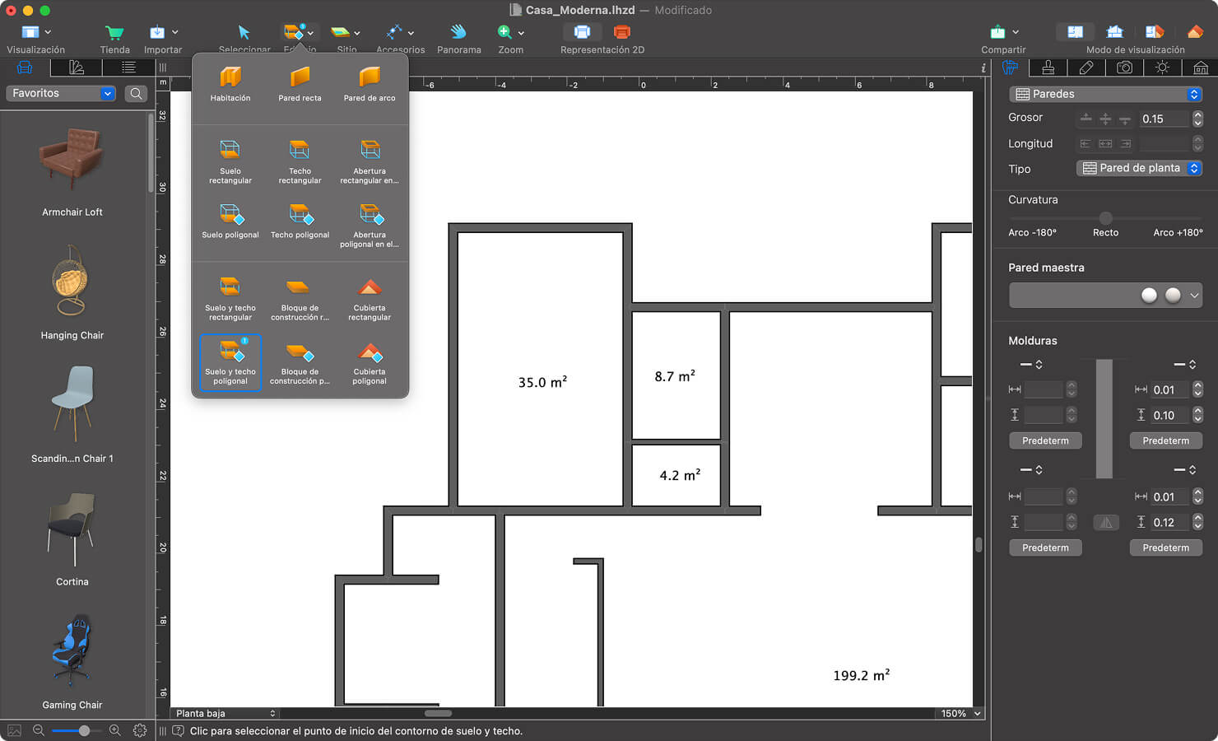The height and width of the screenshot is (741, 1218).
Task: Click the Seleccionar arrow tool
Action: [x=244, y=38]
